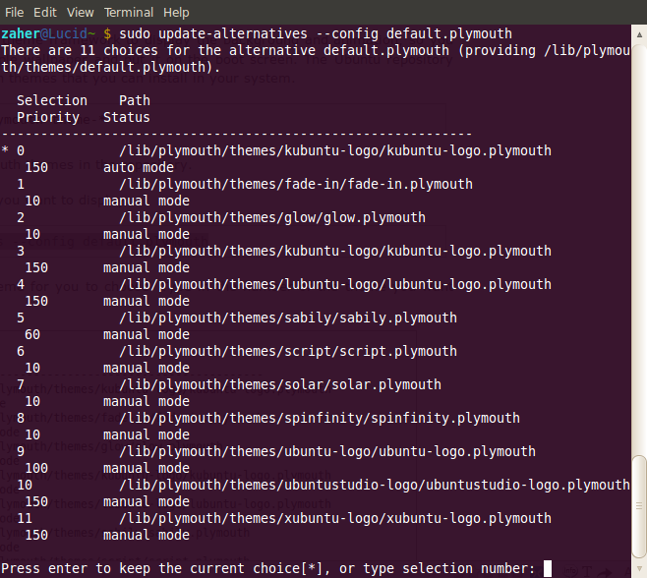
Task: Click the kubuntu-logo path in selection 0
Action: (335, 150)
